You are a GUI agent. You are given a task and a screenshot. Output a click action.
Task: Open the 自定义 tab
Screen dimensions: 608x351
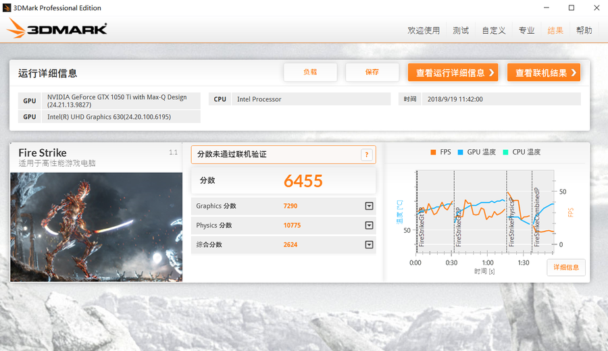pyautogui.click(x=494, y=30)
